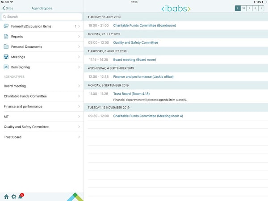The height and width of the screenshot is (201, 268).
Task: Expand the MT agendatype chevron
Action: click(x=79, y=117)
